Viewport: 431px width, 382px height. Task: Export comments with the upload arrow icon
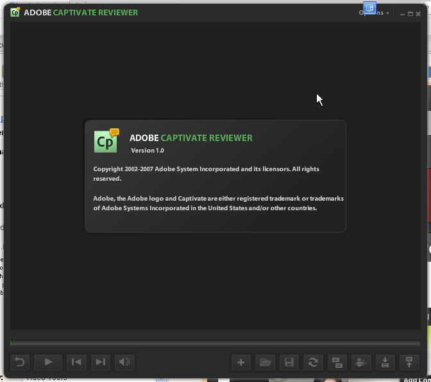[409, 362]
